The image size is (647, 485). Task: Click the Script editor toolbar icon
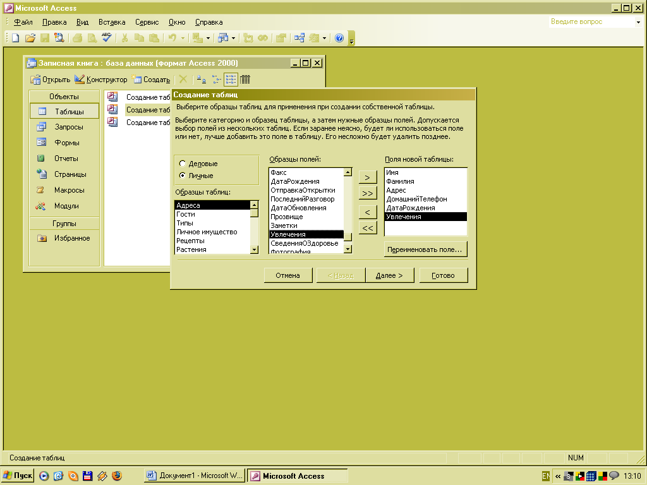263,38
